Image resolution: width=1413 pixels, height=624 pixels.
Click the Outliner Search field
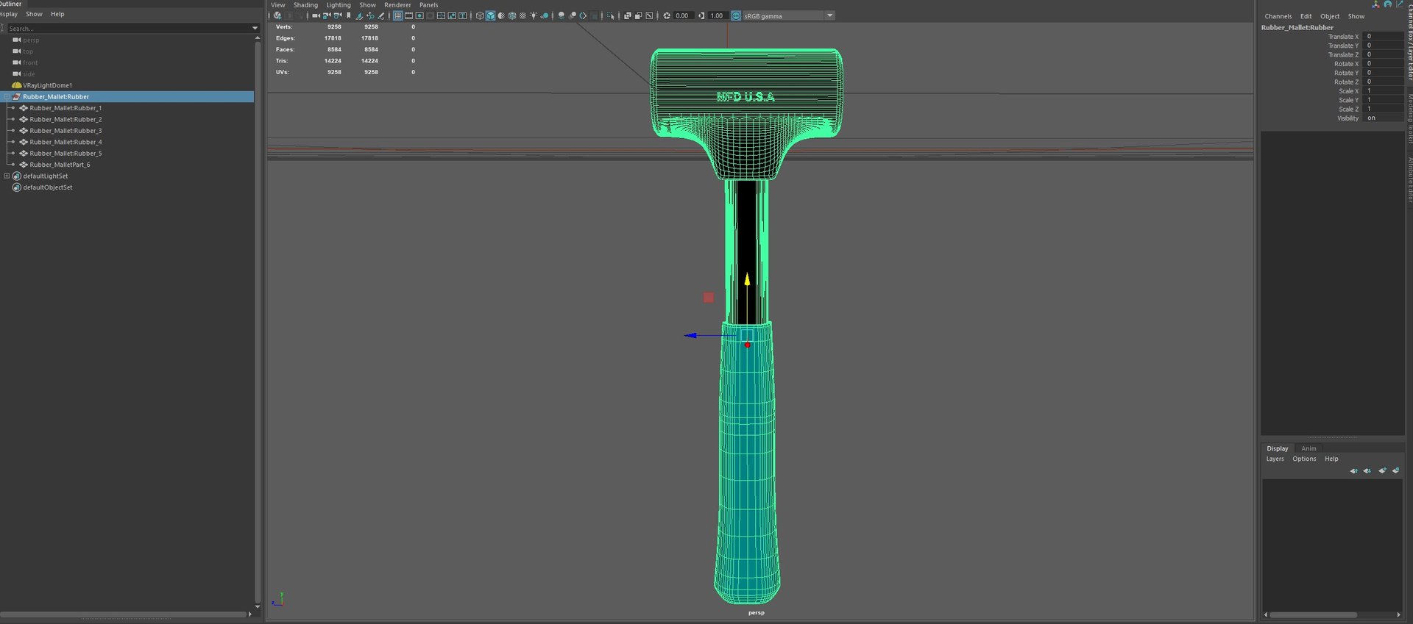coord(129,28)
